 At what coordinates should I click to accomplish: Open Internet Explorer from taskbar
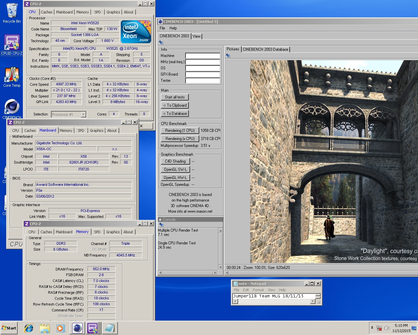pos(29,328)
